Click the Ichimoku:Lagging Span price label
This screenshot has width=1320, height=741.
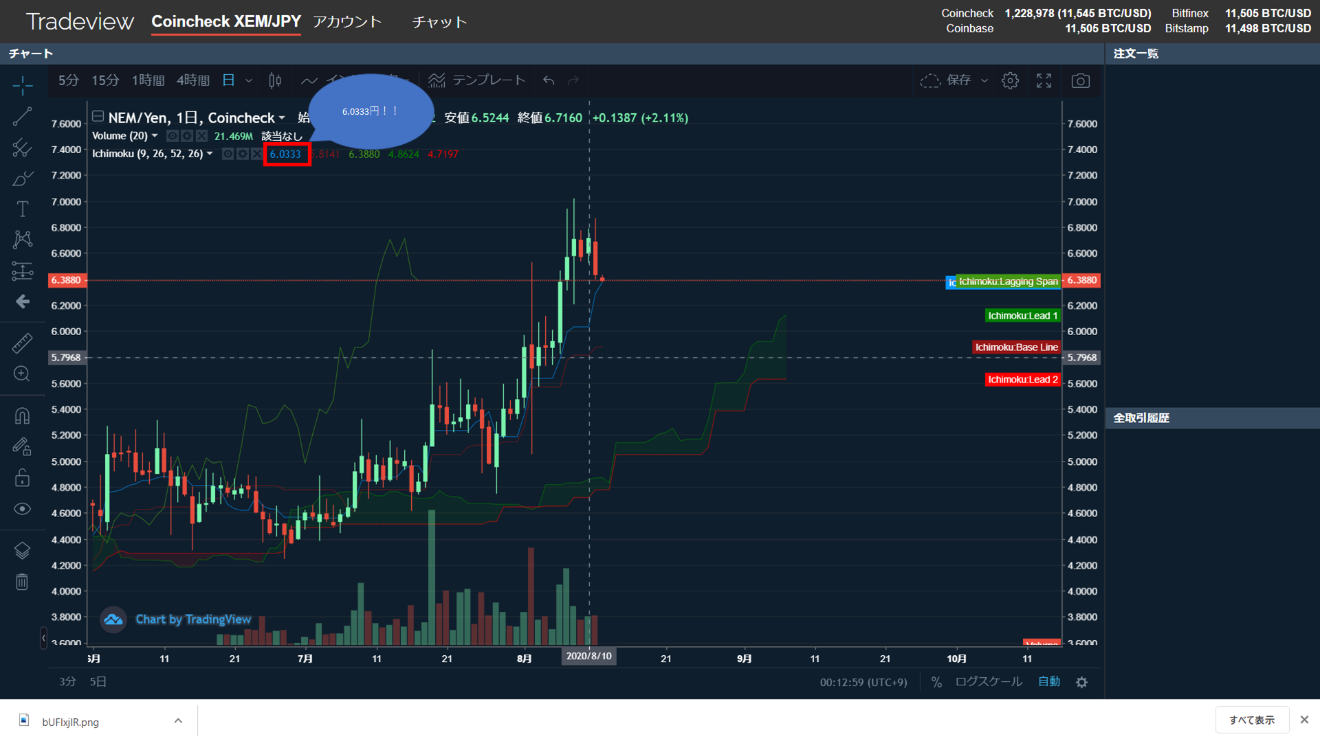point(1008,282)
